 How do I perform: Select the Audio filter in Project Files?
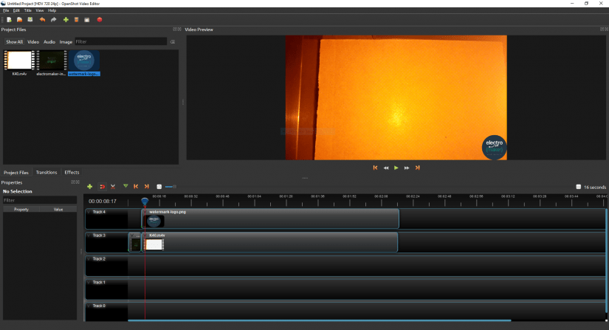point(49,42)
